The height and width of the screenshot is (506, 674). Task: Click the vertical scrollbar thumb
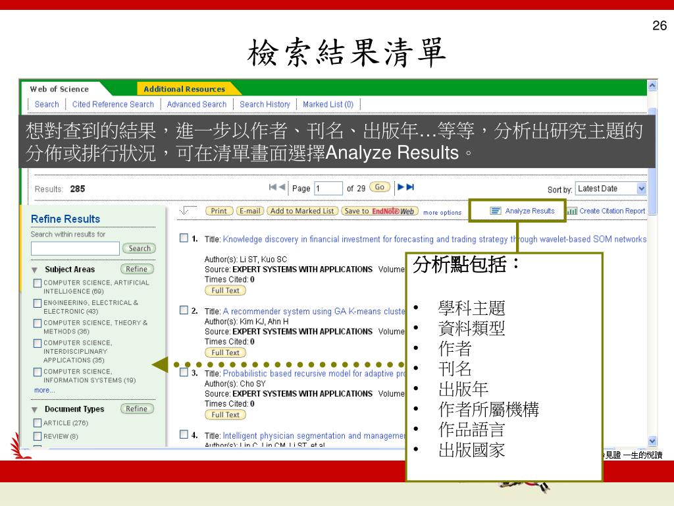pos(652,161)
